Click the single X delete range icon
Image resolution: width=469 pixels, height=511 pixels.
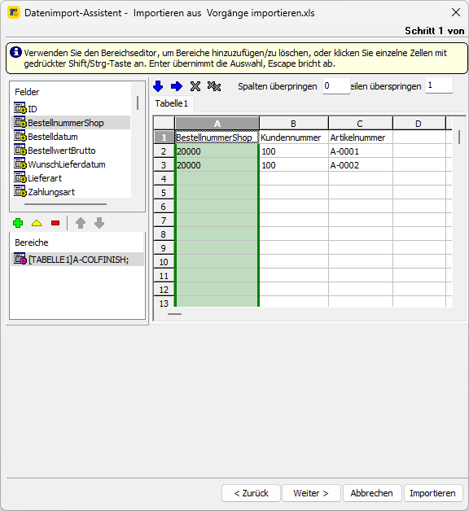point(195,86)
